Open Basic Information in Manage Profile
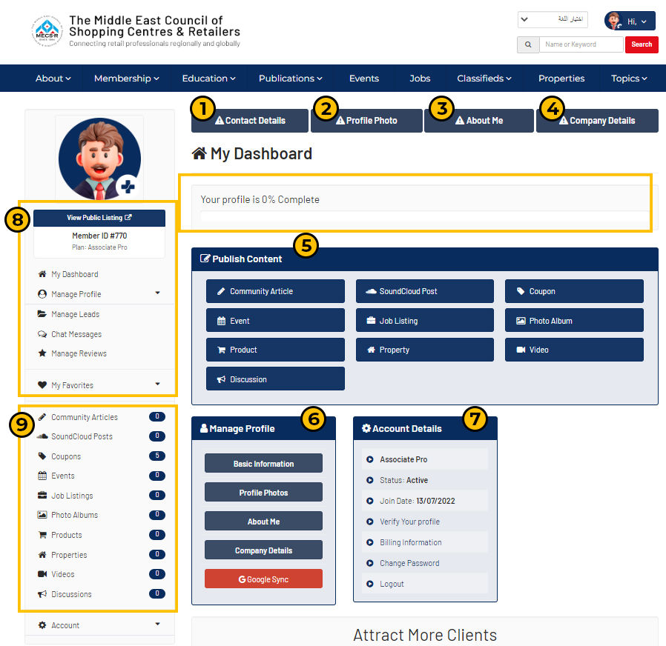Viewport: 666px width, 646px height. click(263, 463)
